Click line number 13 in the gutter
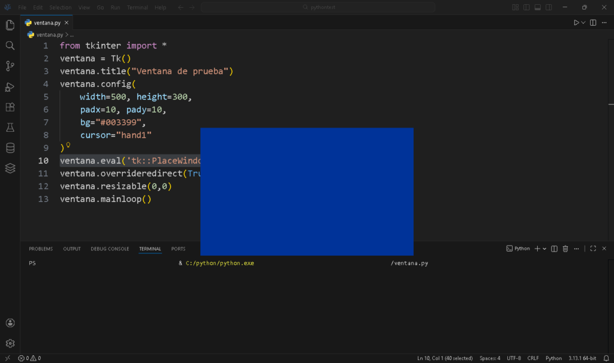Screen dimensions: 614x363 click(x=43, y=199)
